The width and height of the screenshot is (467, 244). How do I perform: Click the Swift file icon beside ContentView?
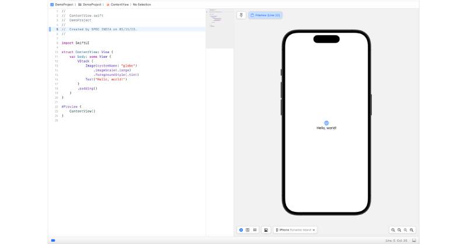point(108,5)
